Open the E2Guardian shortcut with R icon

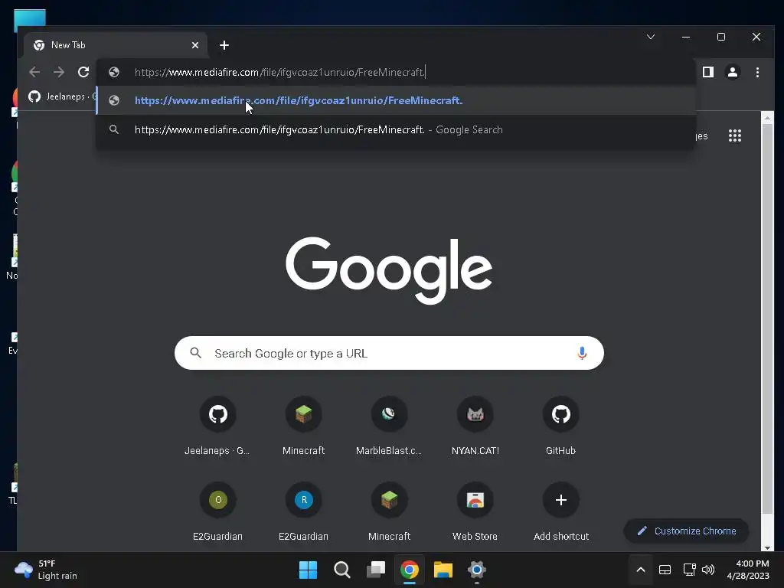[x=303, y=512]
